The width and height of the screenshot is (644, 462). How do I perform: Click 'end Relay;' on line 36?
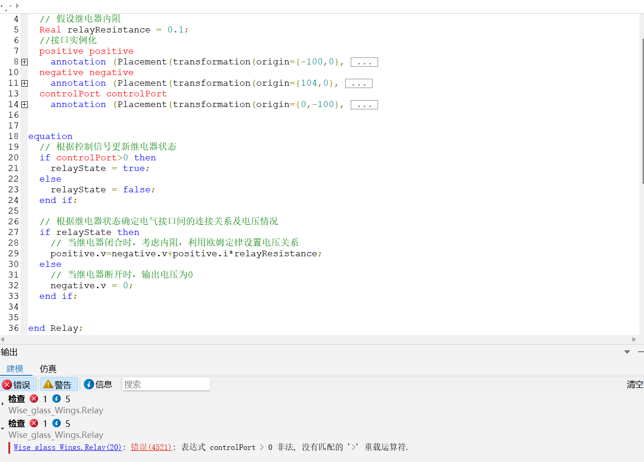pos(56,328)
